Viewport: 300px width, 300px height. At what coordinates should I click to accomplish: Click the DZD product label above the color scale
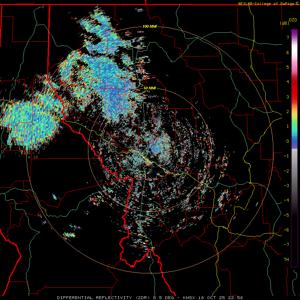(x=293, y=20)
